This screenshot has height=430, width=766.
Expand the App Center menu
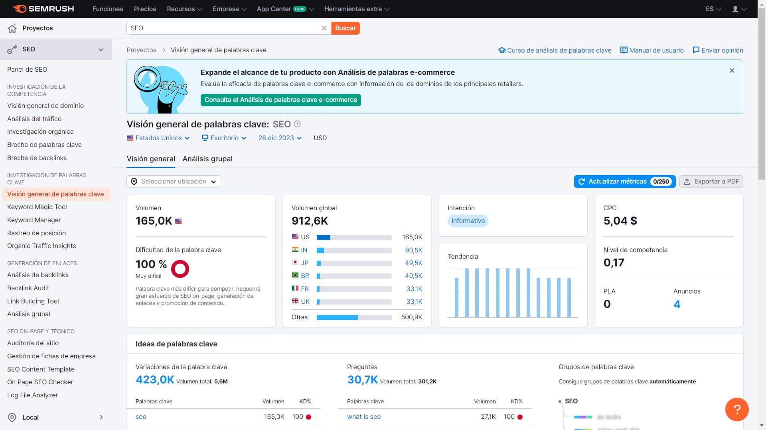point(286,9)
